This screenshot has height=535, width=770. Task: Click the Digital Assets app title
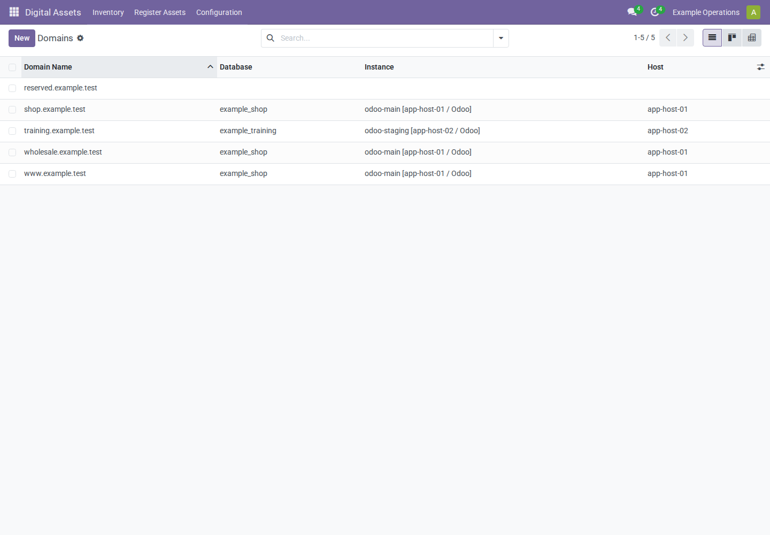53,12
